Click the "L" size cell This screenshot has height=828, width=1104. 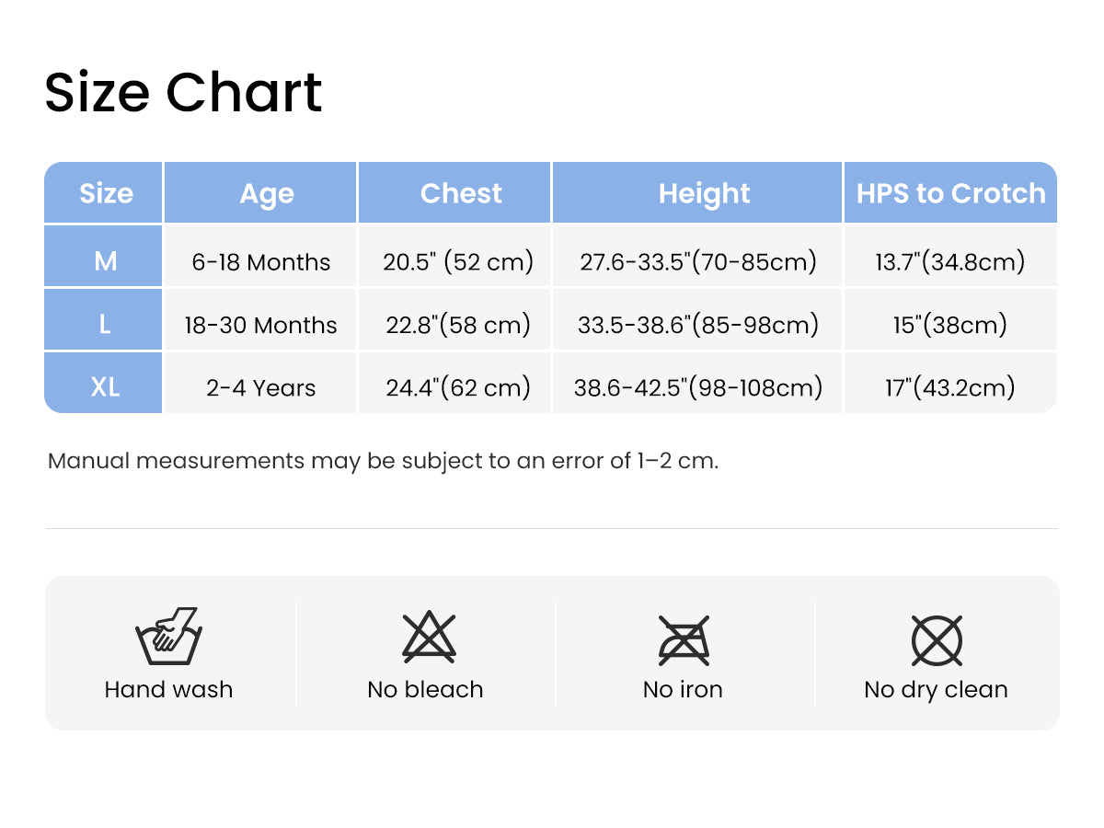(x=104, y=319)
